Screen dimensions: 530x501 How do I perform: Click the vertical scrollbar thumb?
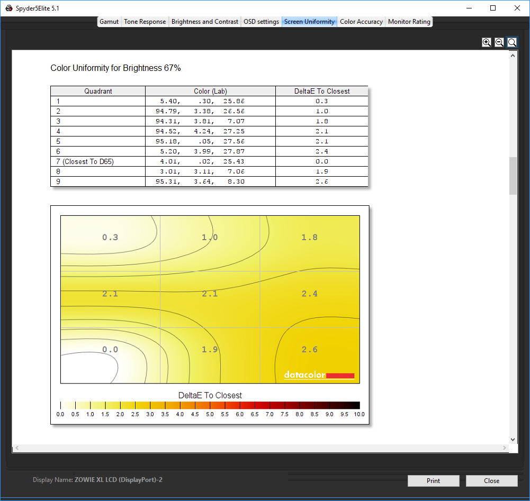(513, 176)
